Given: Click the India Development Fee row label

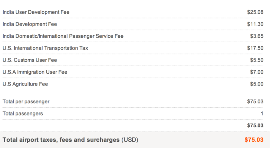Looking at the screenshot, I should coord(30,24).
